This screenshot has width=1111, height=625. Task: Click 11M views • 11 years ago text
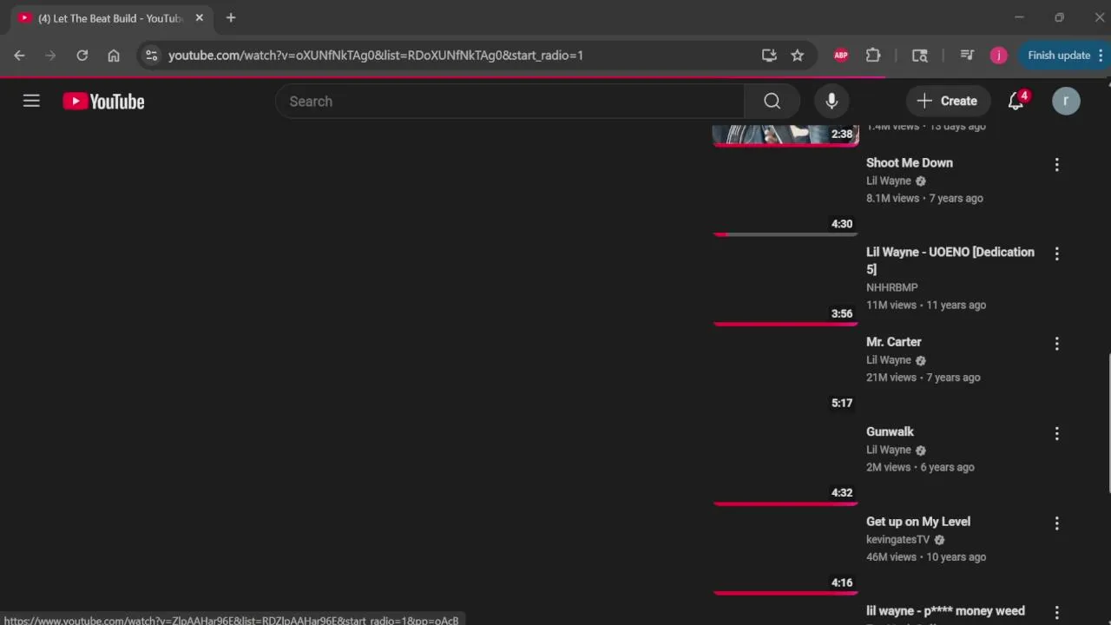(926, 306)
